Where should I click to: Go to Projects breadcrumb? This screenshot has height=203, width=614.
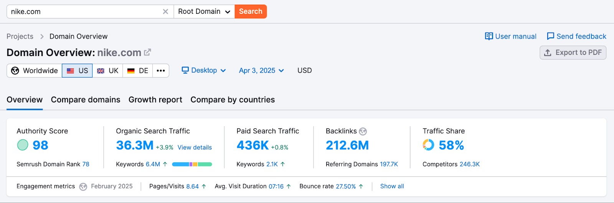[x=20, y=36]
